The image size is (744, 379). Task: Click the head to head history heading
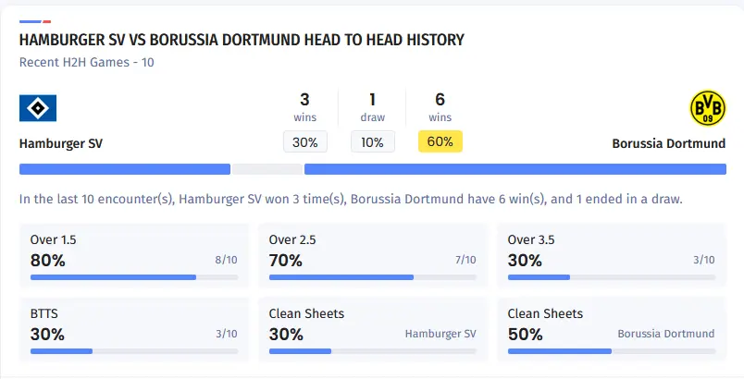click(242, 41)
